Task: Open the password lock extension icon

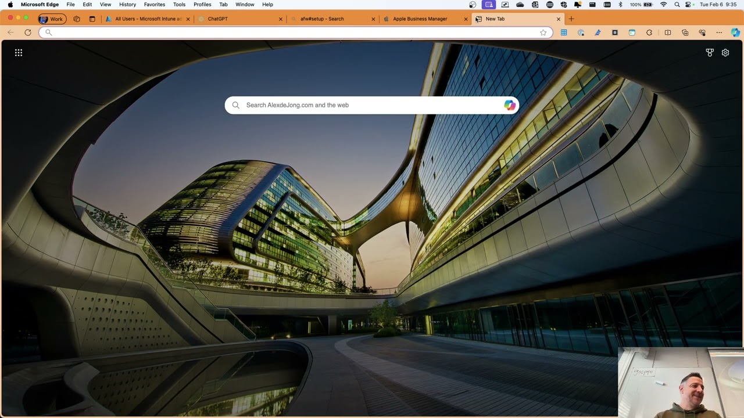Action: click(581, 33)
